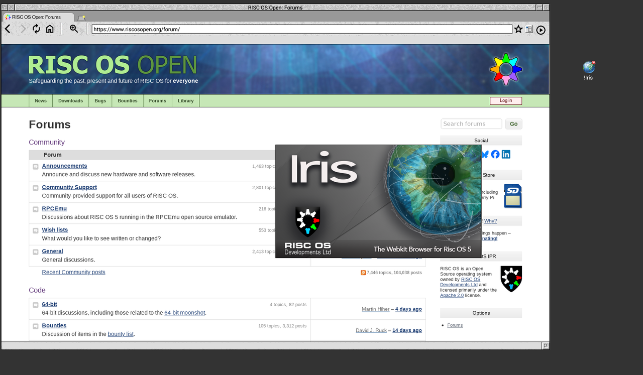Go back using the browser back arrow
The width and height of the screenshot is (643, 375).
(8, 29)
